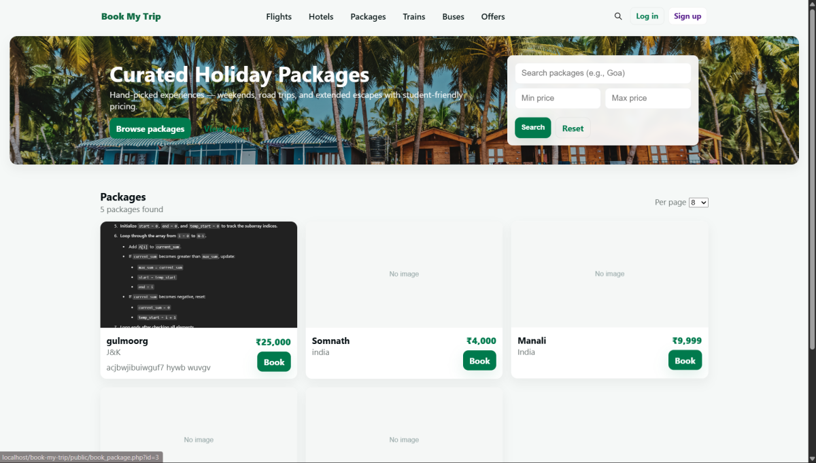816x463 pixels.
Task: Click the Browse packages button
Action: 150,128
